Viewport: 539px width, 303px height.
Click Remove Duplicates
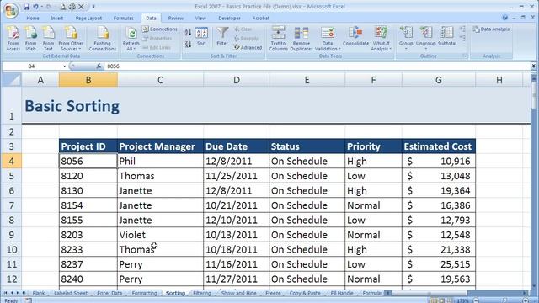(x=302, y=38)
